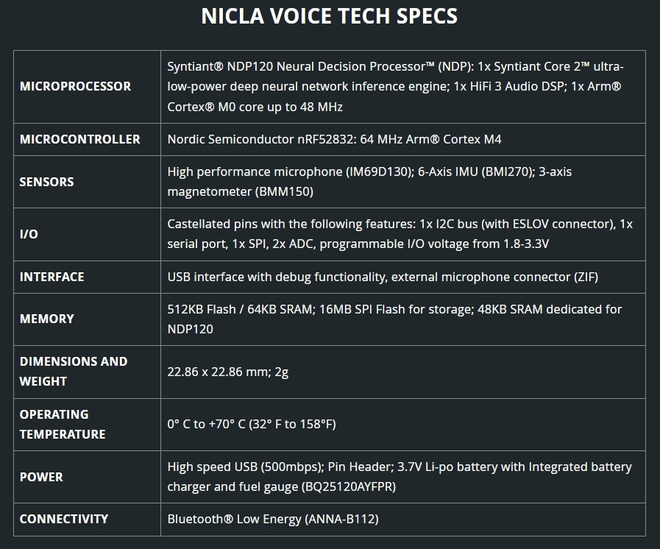Click the CONNECTIVITY row label
Image resolution: width=660 pixels, height=549 pixels.
click(x=63, y=519)
